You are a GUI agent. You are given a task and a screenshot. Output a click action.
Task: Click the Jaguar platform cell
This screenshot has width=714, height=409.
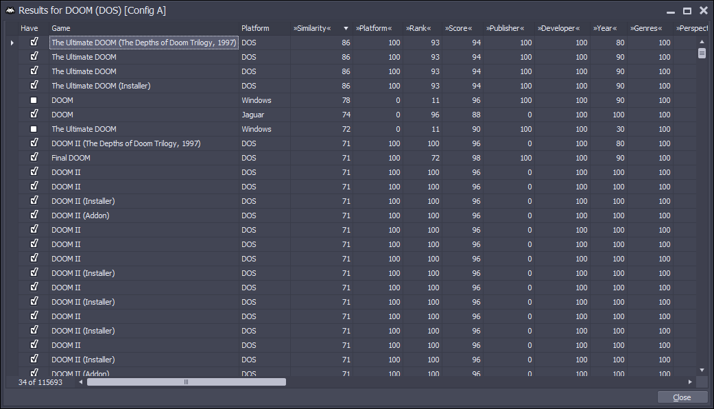[265, 115]
